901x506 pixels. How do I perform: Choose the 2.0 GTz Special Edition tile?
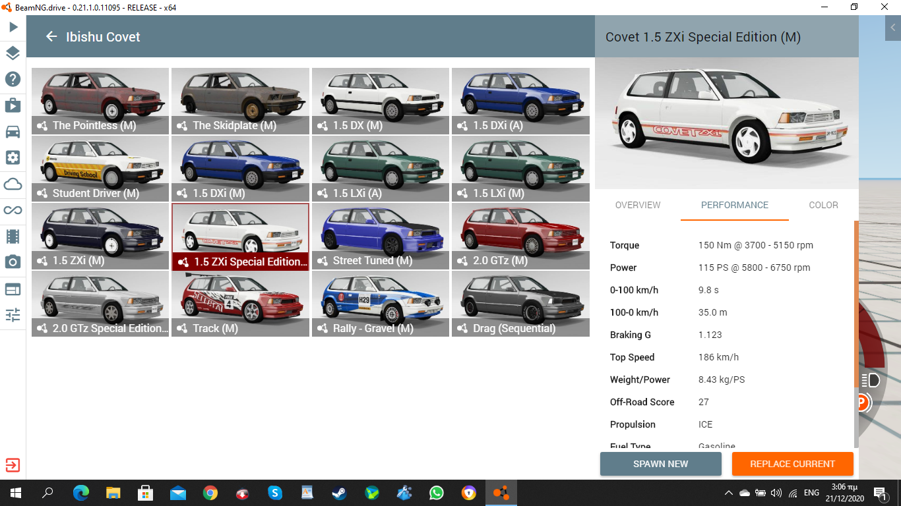[x=101, y=304]
